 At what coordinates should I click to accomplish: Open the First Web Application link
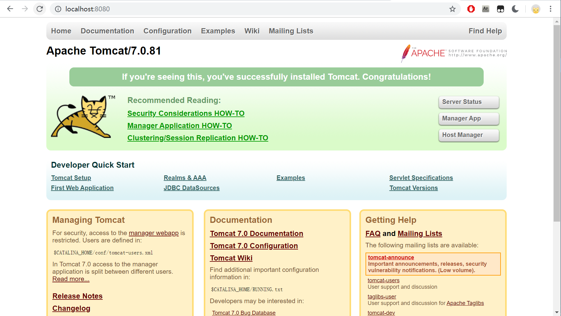tap(82, 188)
